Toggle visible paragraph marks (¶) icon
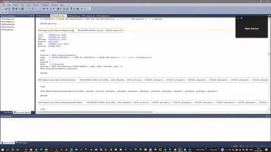271x152 pixels. pyautogui.click(x=54, y=8)
